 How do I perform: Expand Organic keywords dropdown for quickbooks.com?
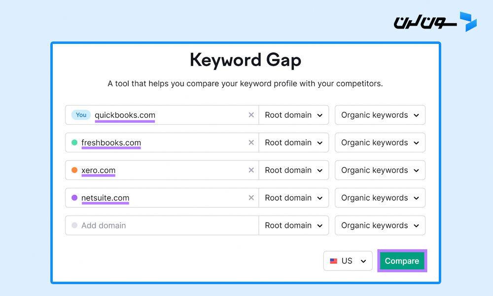[380, 115]
